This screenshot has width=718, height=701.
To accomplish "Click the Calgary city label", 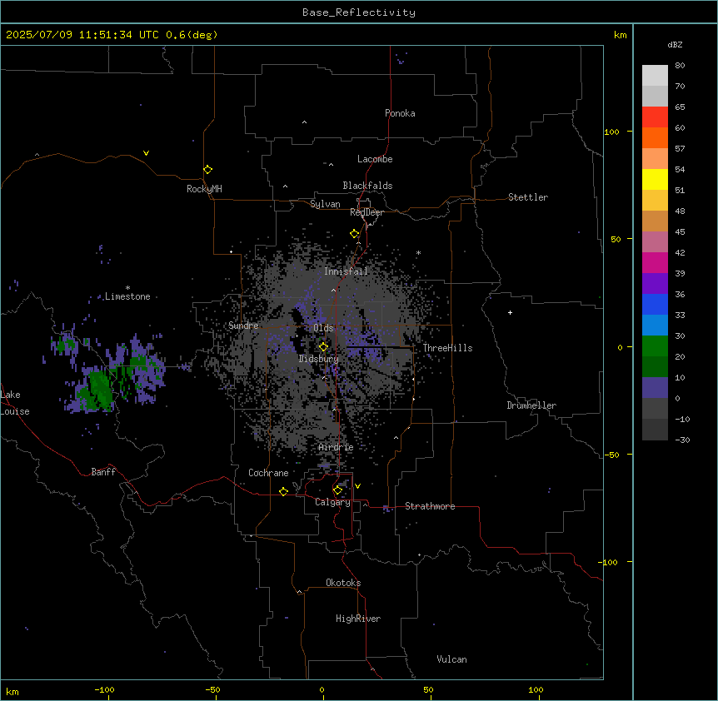I will [x=332, y=502].
